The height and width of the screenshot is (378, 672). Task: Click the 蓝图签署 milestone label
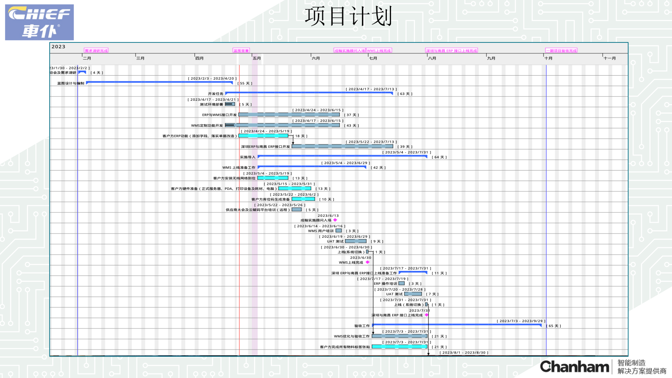[241, 50]
